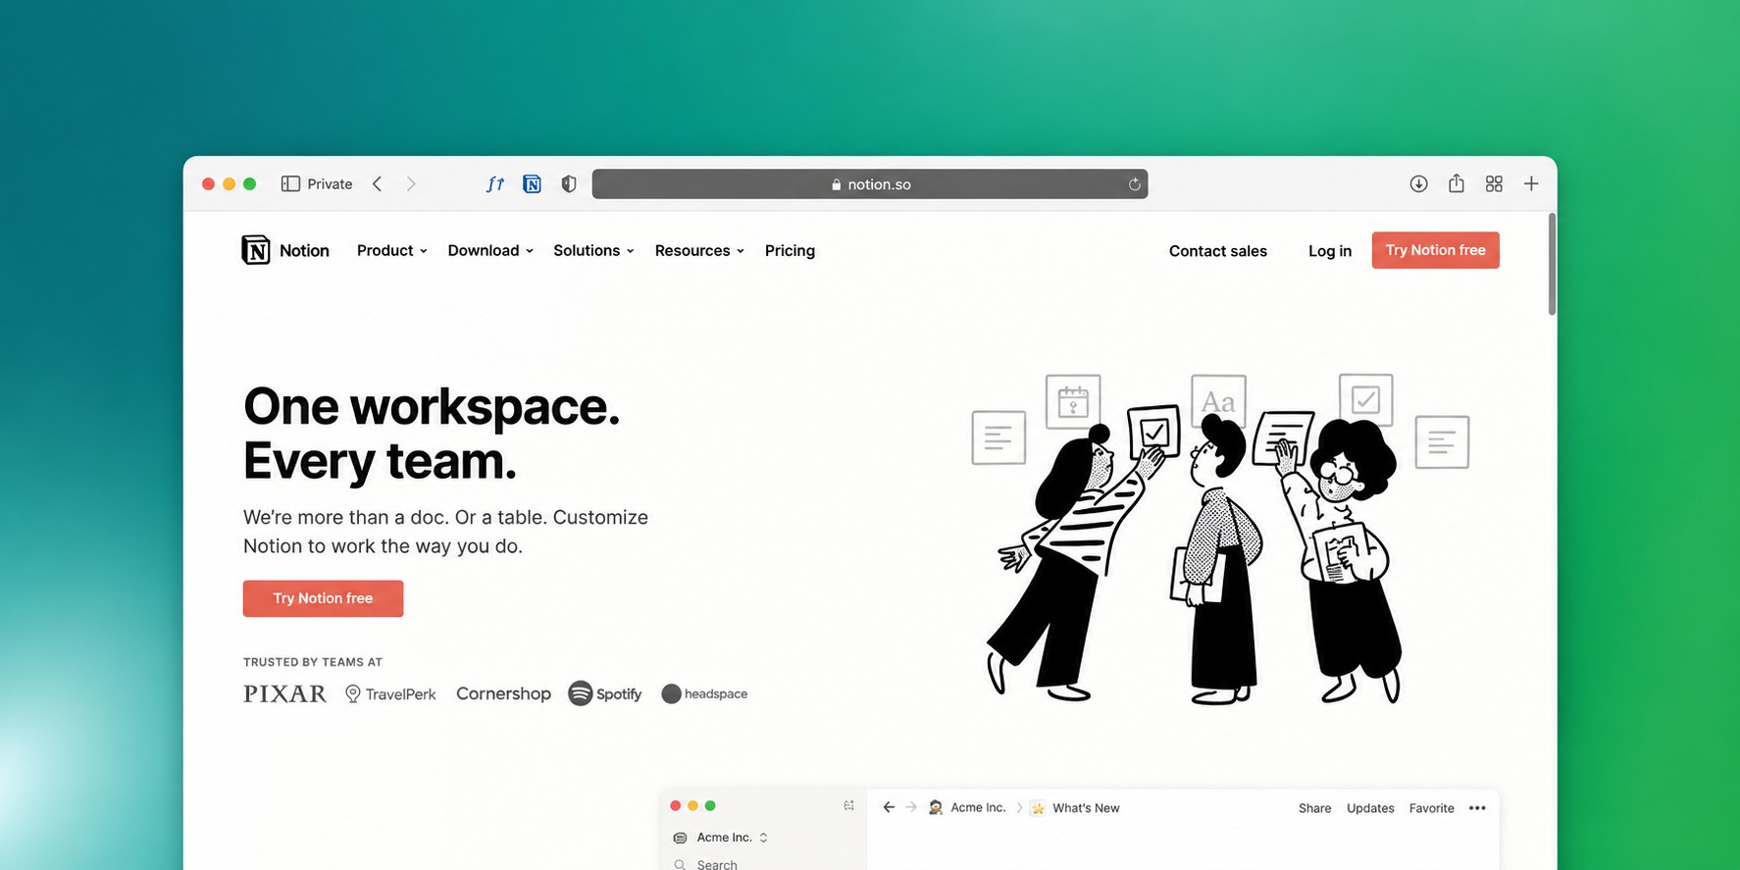Click the Search icon in Acme sidebar
The width and height of the screenshot is (1740, 870).
680,864
